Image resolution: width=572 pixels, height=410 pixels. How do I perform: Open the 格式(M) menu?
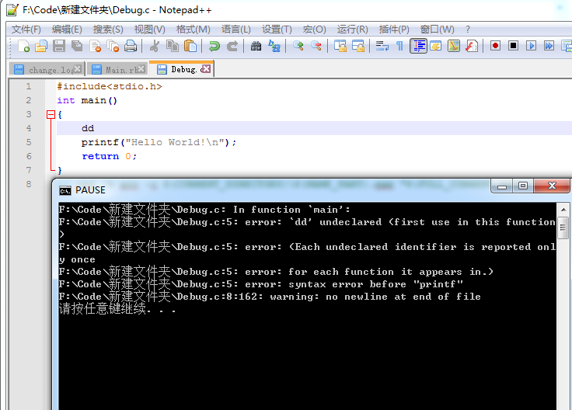tap(193, 30)
